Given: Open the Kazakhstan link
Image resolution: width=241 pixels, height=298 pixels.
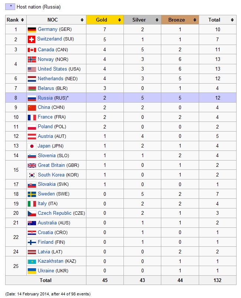Looking at the screenshot, I should tap(50, 261).
